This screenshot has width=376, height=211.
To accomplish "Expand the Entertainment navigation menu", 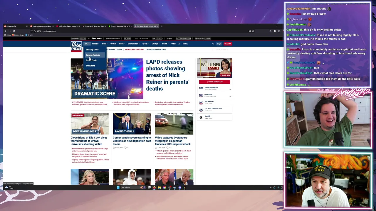I will [x=133, y=44].
